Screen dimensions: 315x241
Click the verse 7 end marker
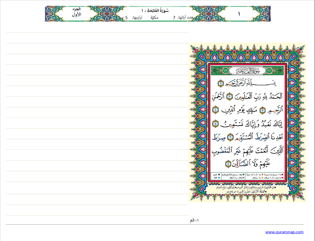coord(228,164)
